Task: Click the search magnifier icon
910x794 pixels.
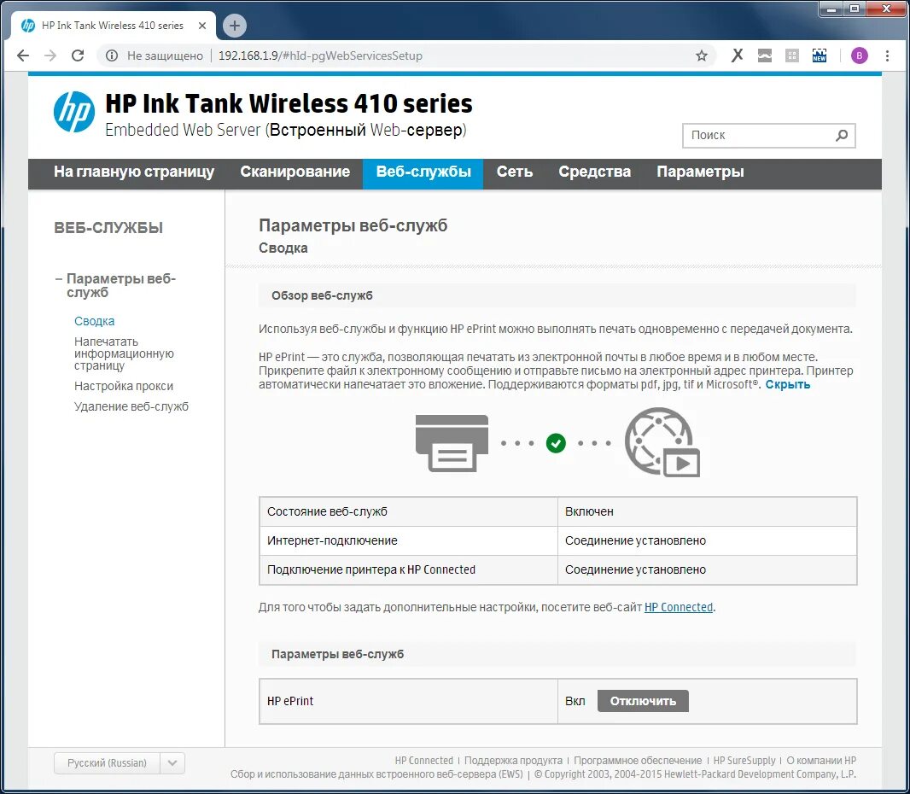Action: [841, 135]
